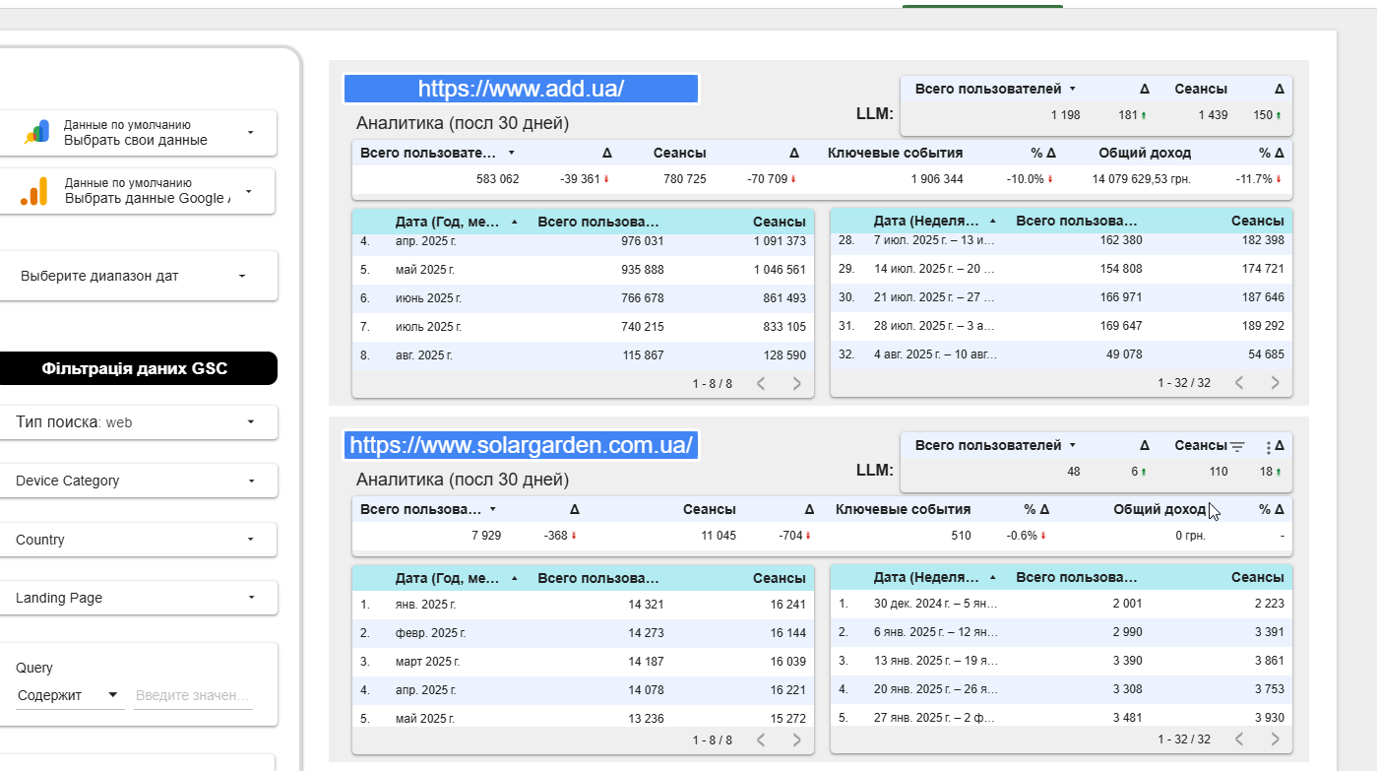
Task: Go to next page in add.ua monthly table
Action: click(796, 383)
